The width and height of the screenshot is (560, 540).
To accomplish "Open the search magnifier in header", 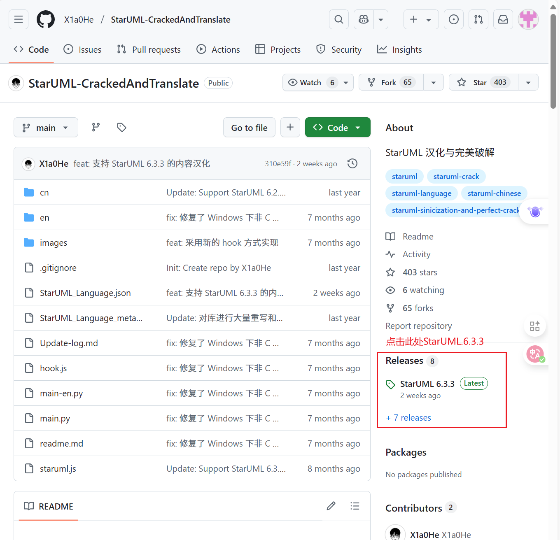I will [339, 19].
